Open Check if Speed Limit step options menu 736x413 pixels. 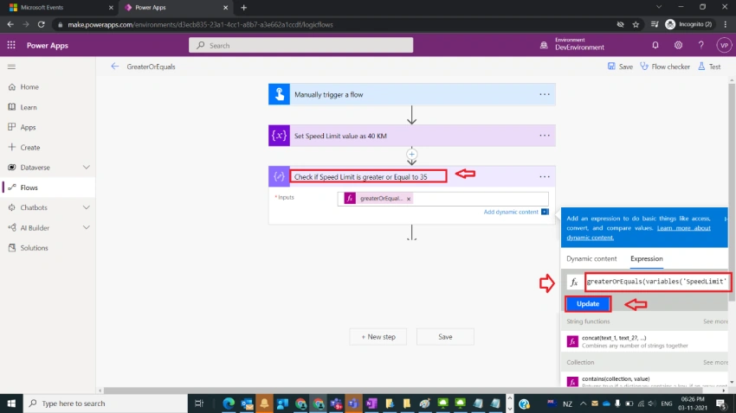point(545,177)
